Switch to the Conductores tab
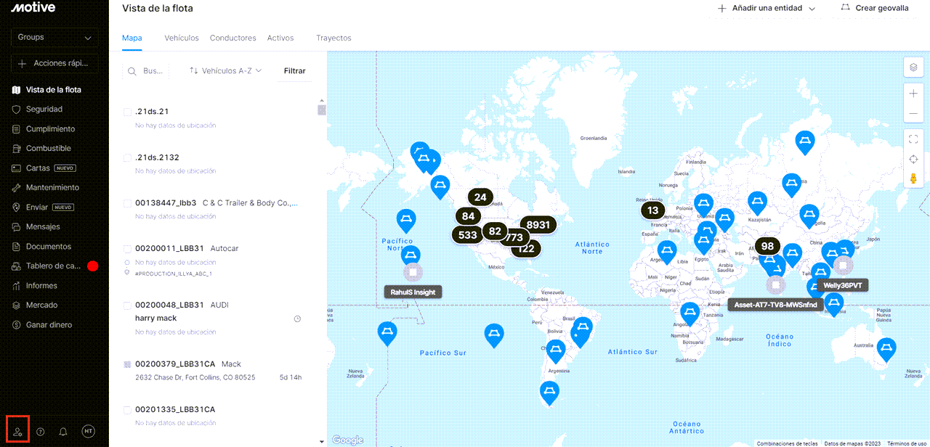This screenshot has height=447, width=930. coord(232,38)
